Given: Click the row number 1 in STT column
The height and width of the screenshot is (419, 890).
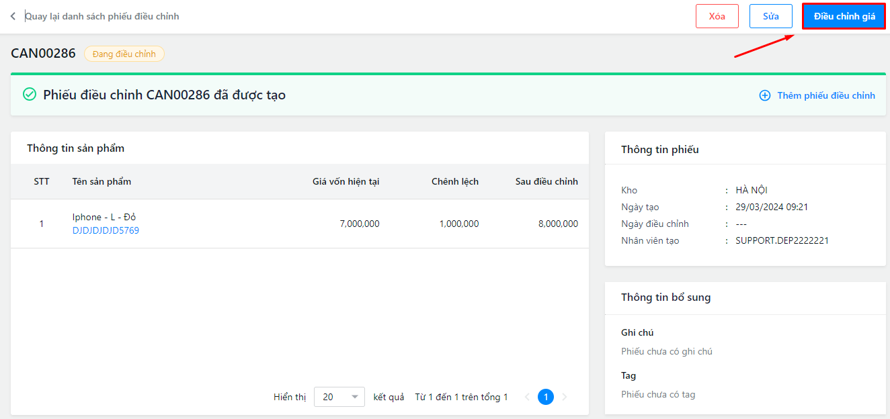Looking at the screenshot, I should [x=42, y=224].
